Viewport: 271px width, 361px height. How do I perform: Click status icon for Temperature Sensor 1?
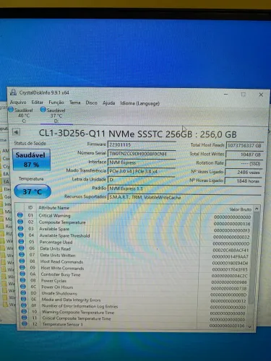(x=25, y=324)
